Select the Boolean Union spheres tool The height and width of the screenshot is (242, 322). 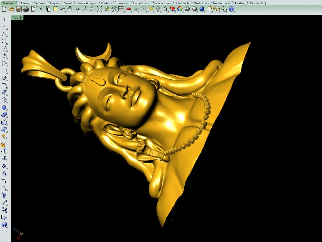click(x=4, y=115)
